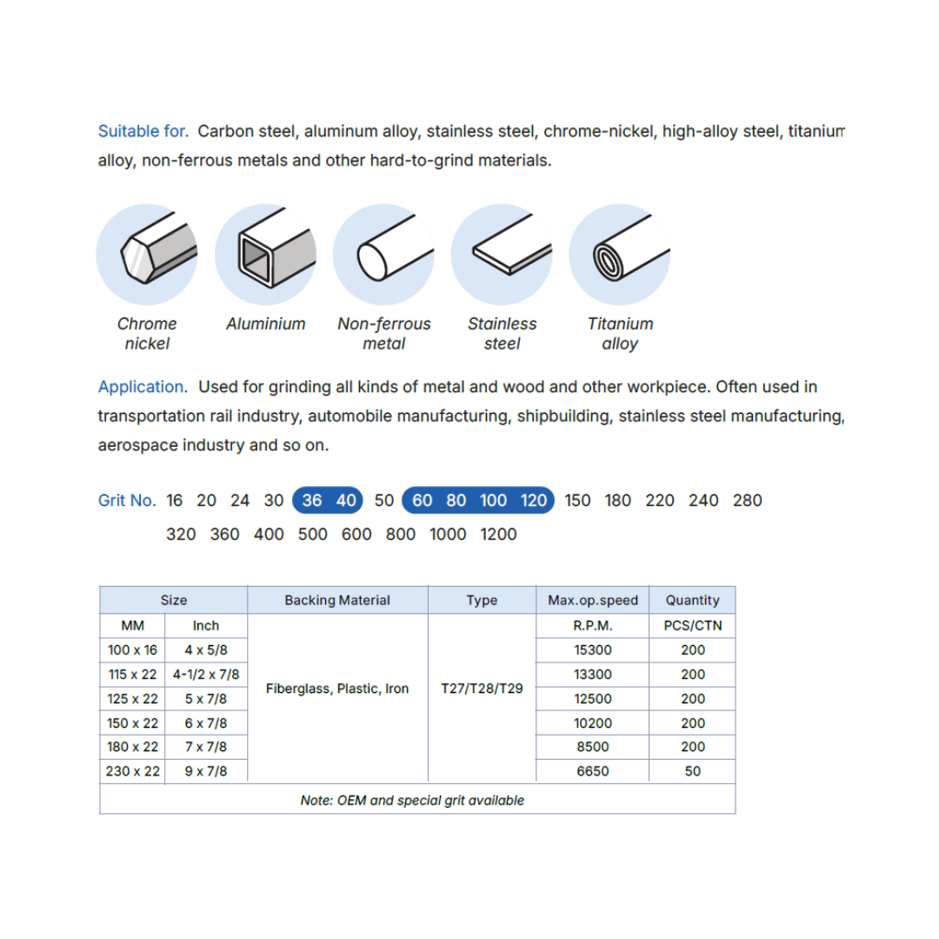Click the Grit No. label
Viewport: 939px width, 939px height.
pos(127,500)
